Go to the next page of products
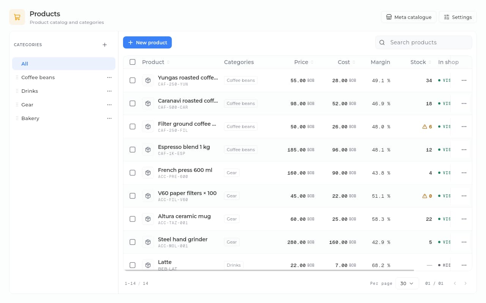 click(465, 283)
